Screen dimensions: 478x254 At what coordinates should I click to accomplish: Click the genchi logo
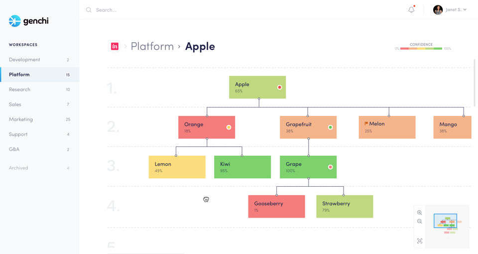(x=29, y=21)
